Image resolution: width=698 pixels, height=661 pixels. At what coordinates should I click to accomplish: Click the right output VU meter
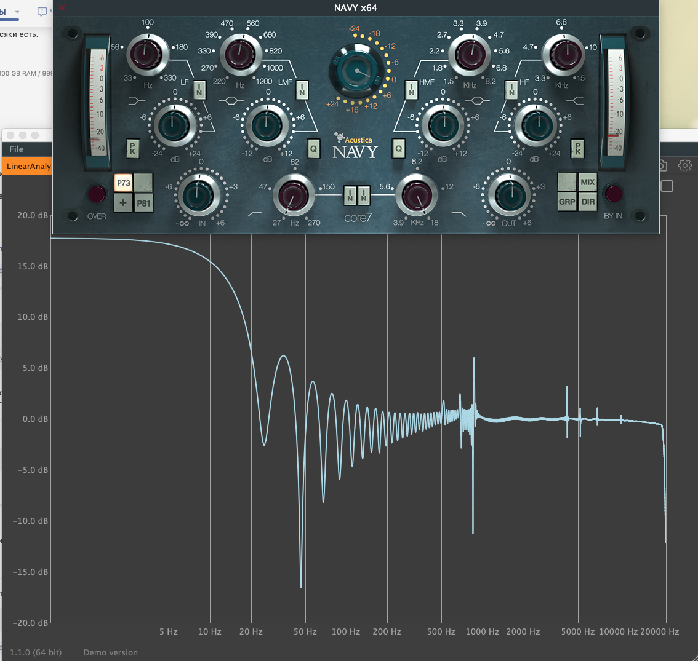[614, 101]
